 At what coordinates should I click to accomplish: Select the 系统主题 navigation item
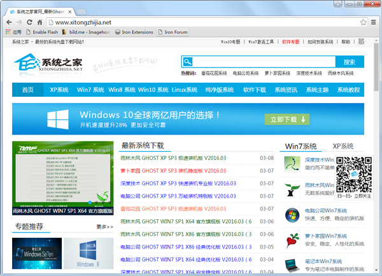click(x=317, y=90)
